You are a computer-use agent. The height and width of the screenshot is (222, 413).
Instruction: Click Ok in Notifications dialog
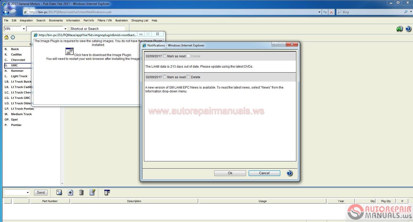tap(230, 173)
